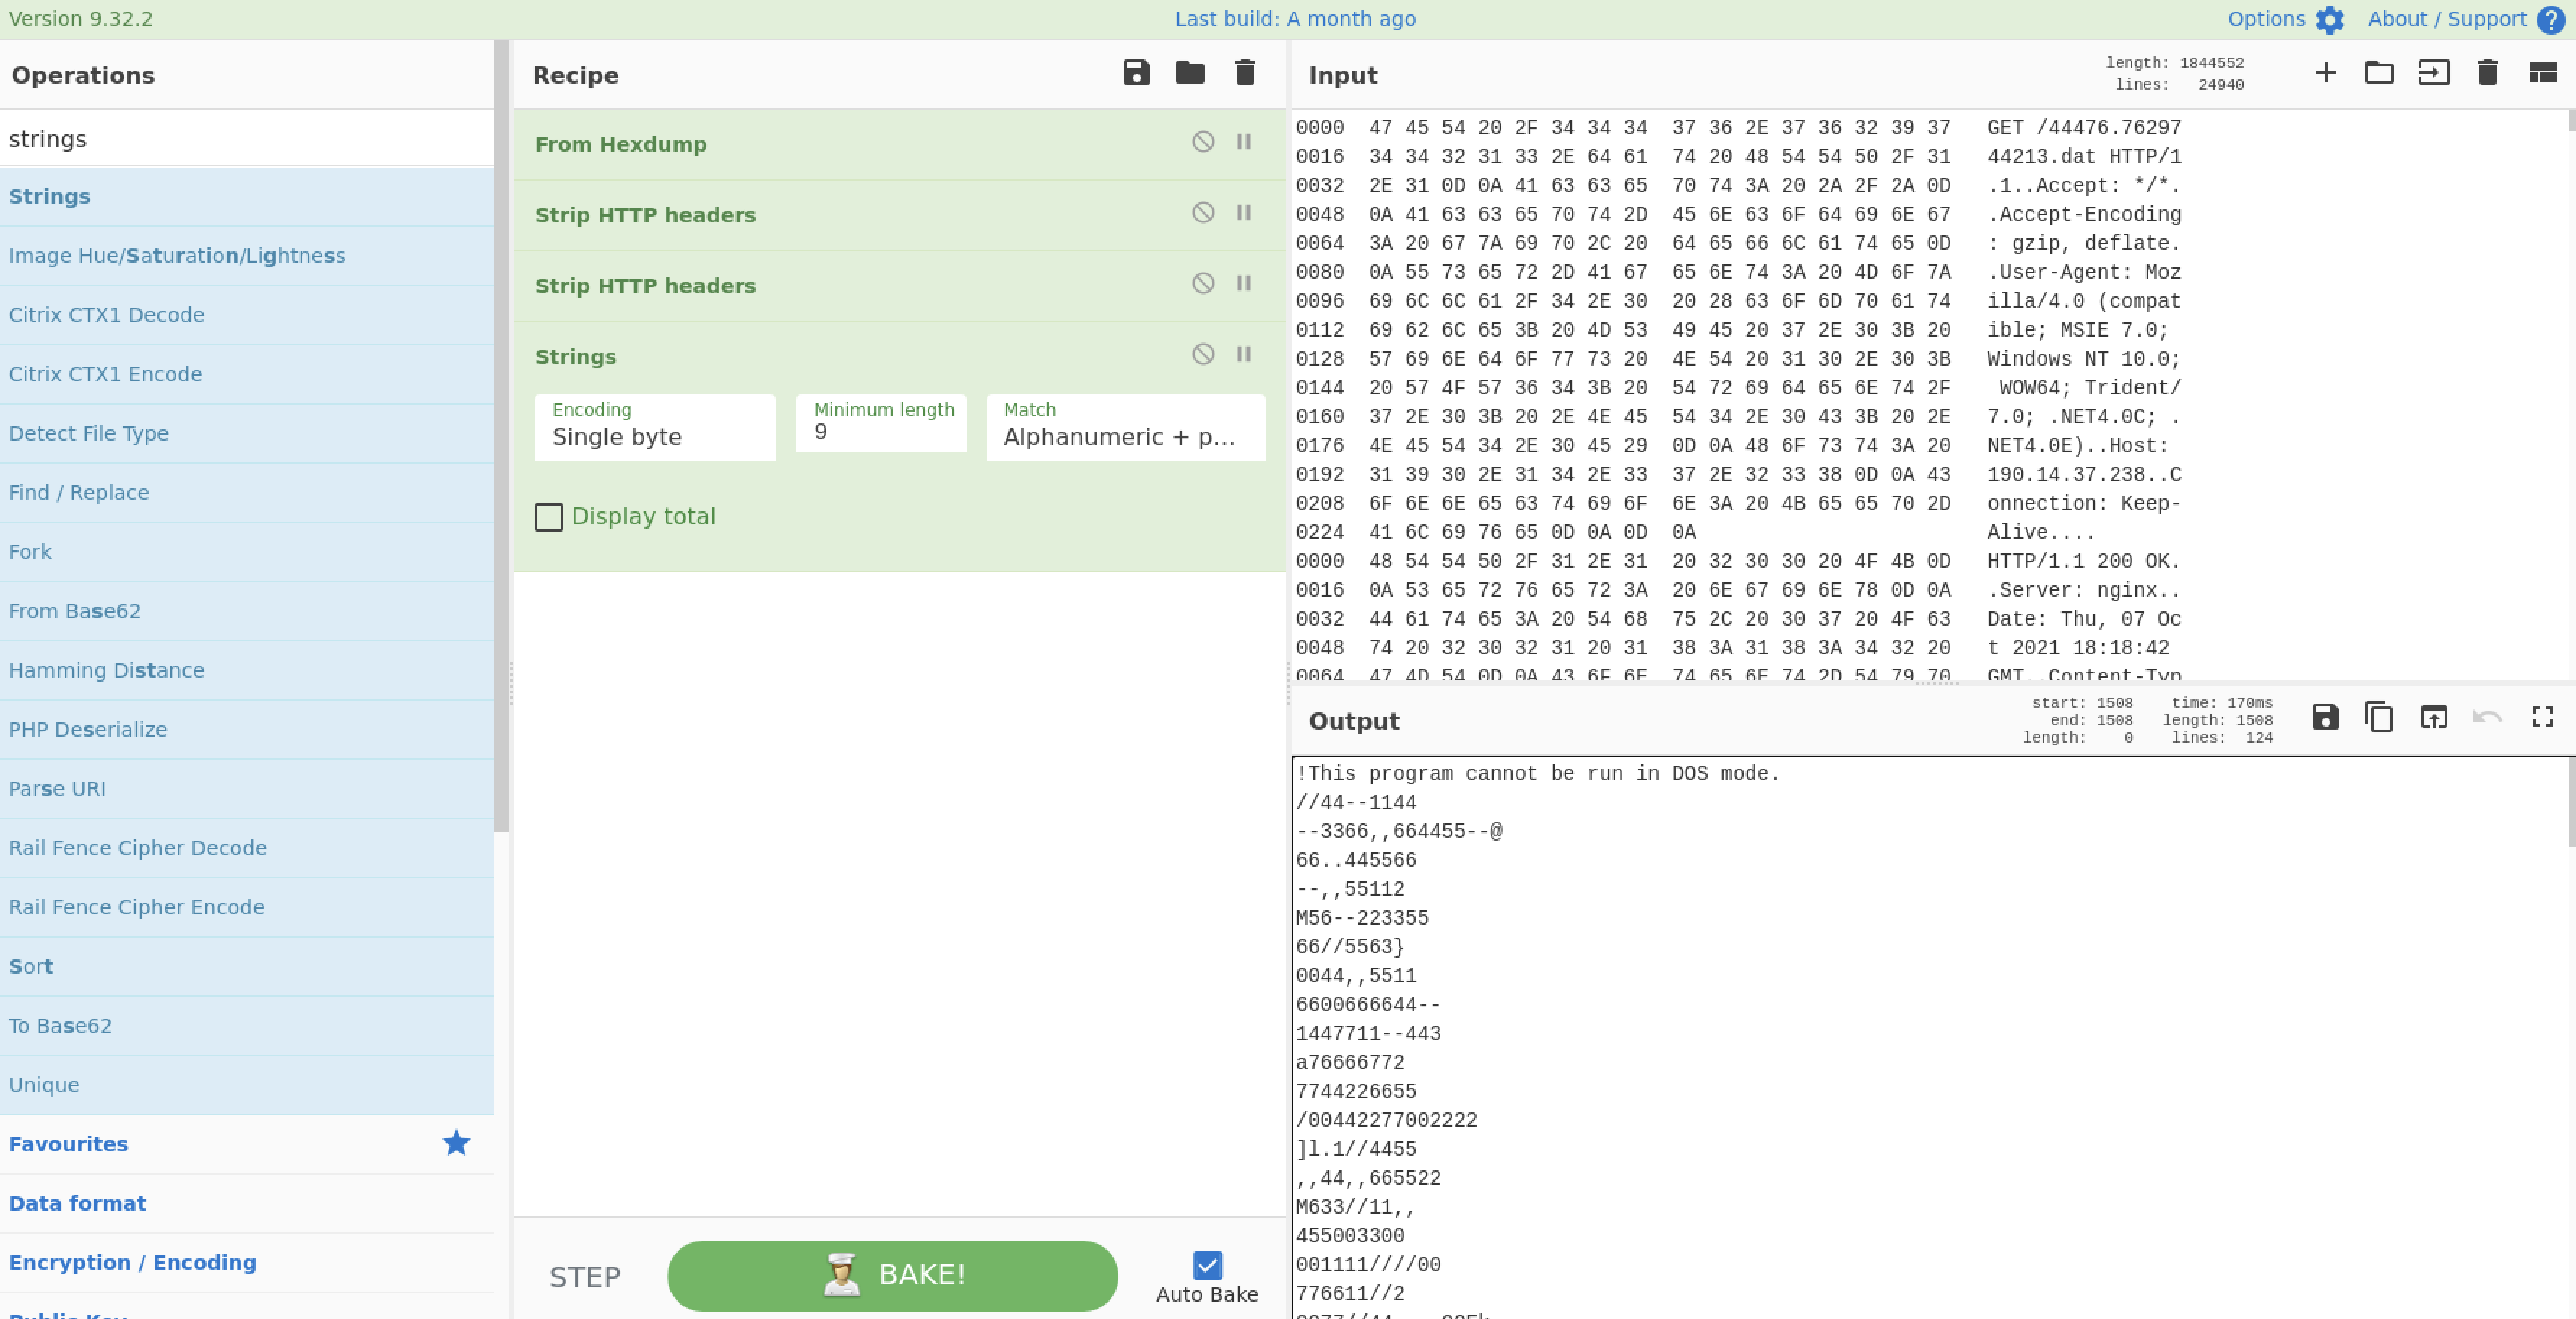2576x1319 pixels.
Task: Add a new input tab
Action: point(2325,73)
